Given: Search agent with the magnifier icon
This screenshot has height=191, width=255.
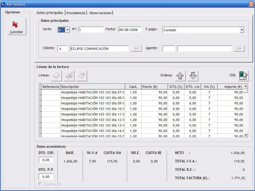Looking at the screenshot, I should click(239, 48).
